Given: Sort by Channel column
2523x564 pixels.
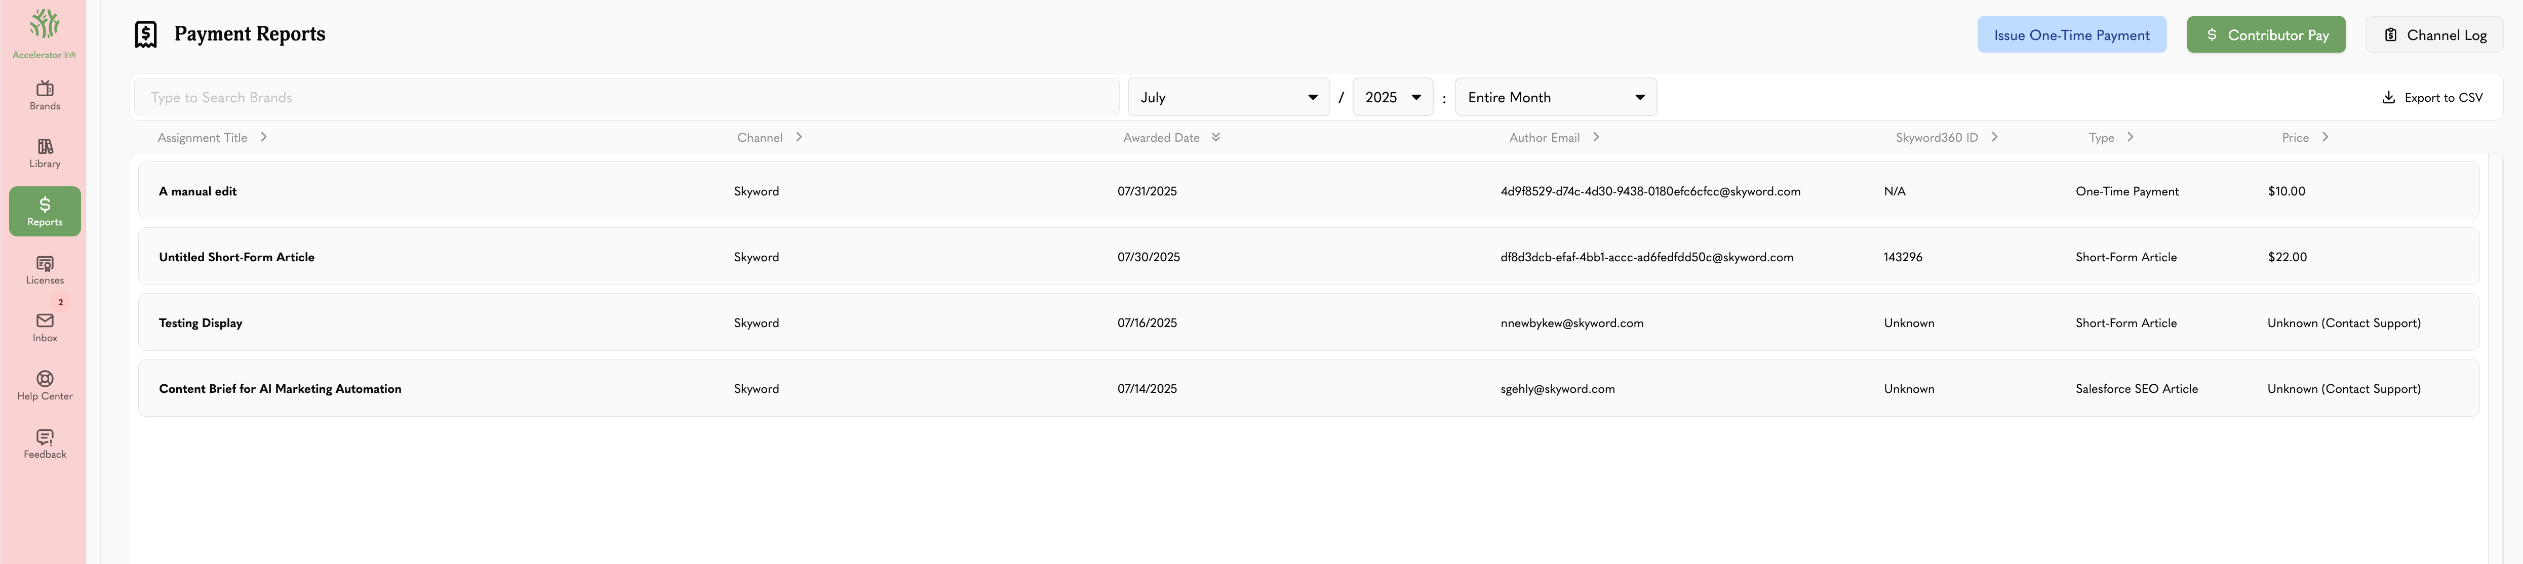Looking at the screenshot, I should (770, 137).
